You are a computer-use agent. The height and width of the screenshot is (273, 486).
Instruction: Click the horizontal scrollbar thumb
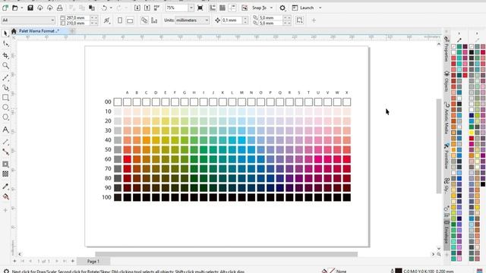(x=226, y=254)
